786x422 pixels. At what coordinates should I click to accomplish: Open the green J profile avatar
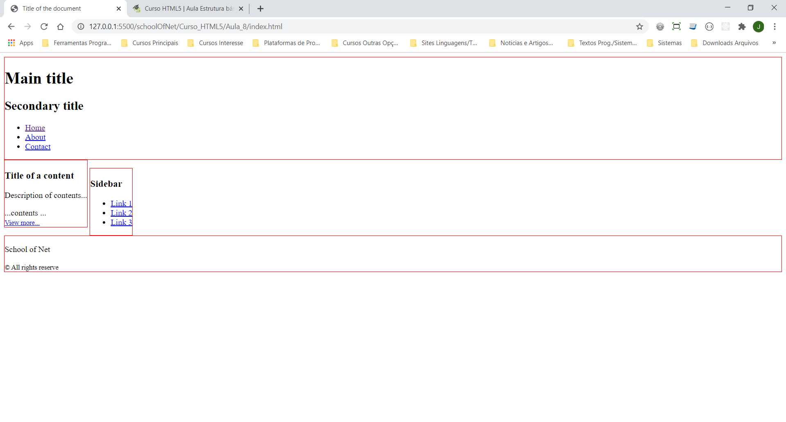758,27
